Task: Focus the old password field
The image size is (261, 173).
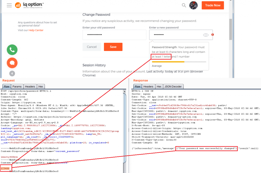Action: (114, 35)
